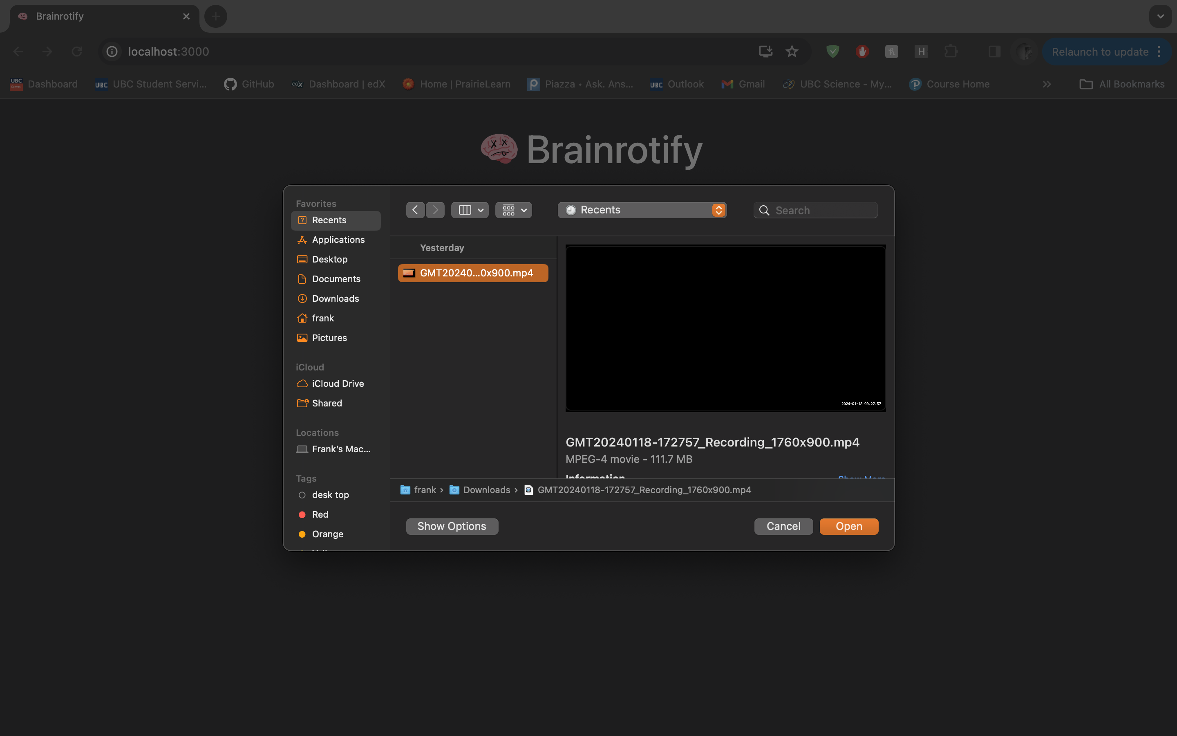Image resolution: width=1177 pixels, height=736 pixels.
Task: Go to iCloud Drive location
Action: (x=338, y=384)
